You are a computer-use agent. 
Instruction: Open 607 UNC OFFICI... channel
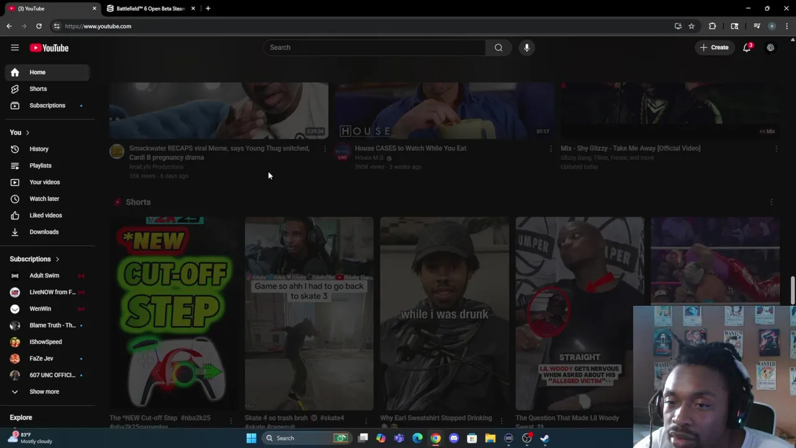pyautogui.click(x=47, y=375)
